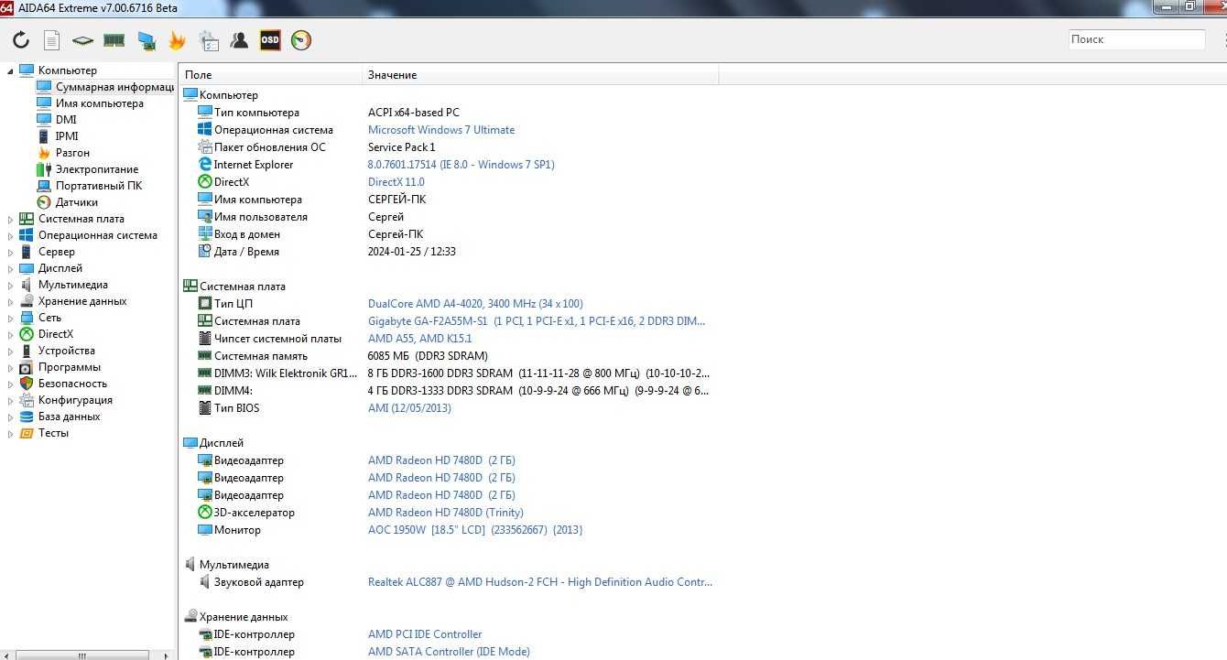Screen dimensions: 1227x660
Task: Select the Service Pack 1 value
Action: (402, 147)
